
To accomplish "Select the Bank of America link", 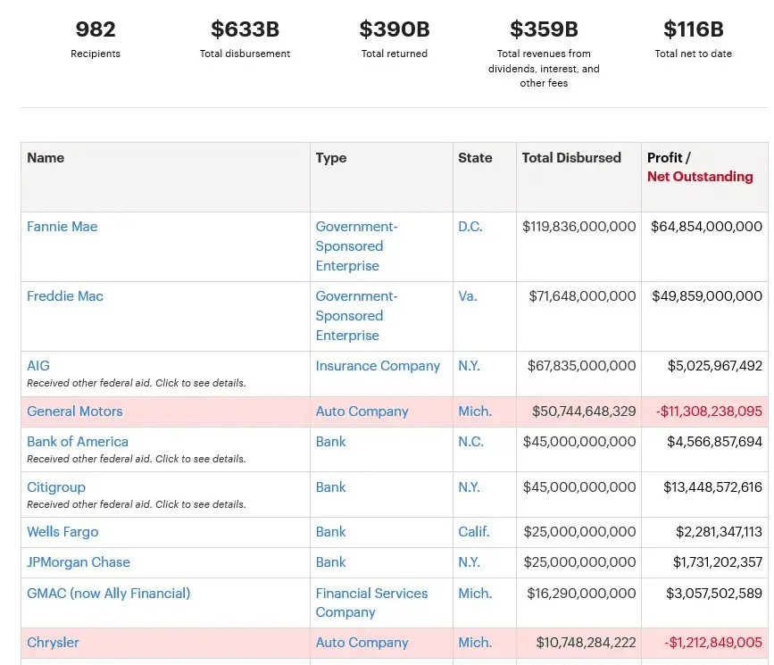I will pos(78,442).
